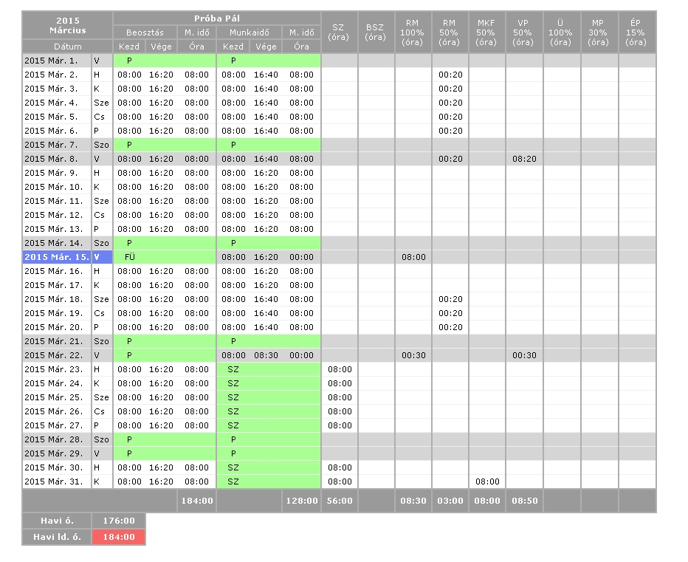Click the "MP 30% (óra)" column header

coord(599,32)
